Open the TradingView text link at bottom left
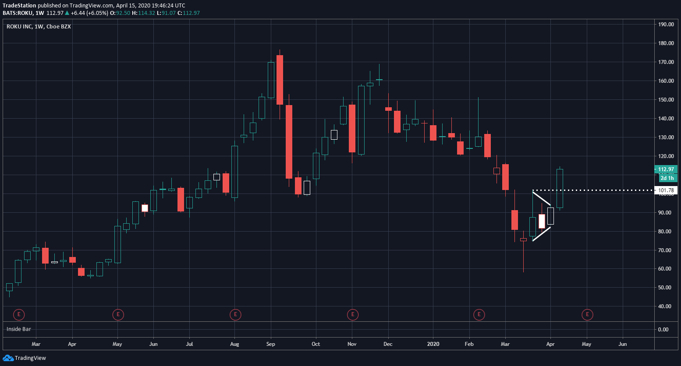 tap(30, 358)
